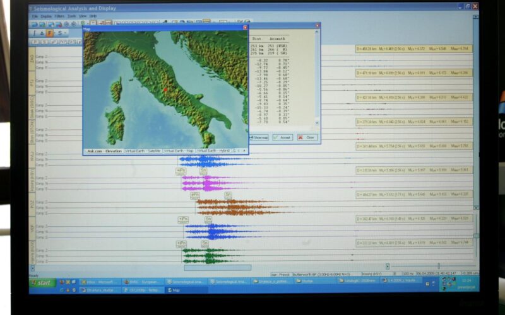Open the Filters menu
This screenshot has height=315, width=505.
59,16
